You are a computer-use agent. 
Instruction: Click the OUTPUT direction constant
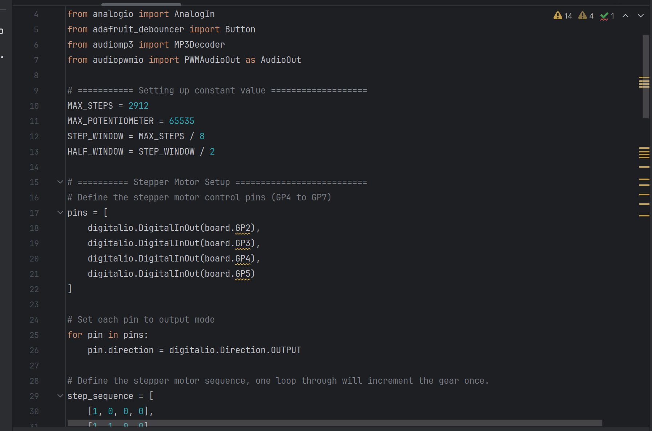pyautogui.click(x=286, y=350)
